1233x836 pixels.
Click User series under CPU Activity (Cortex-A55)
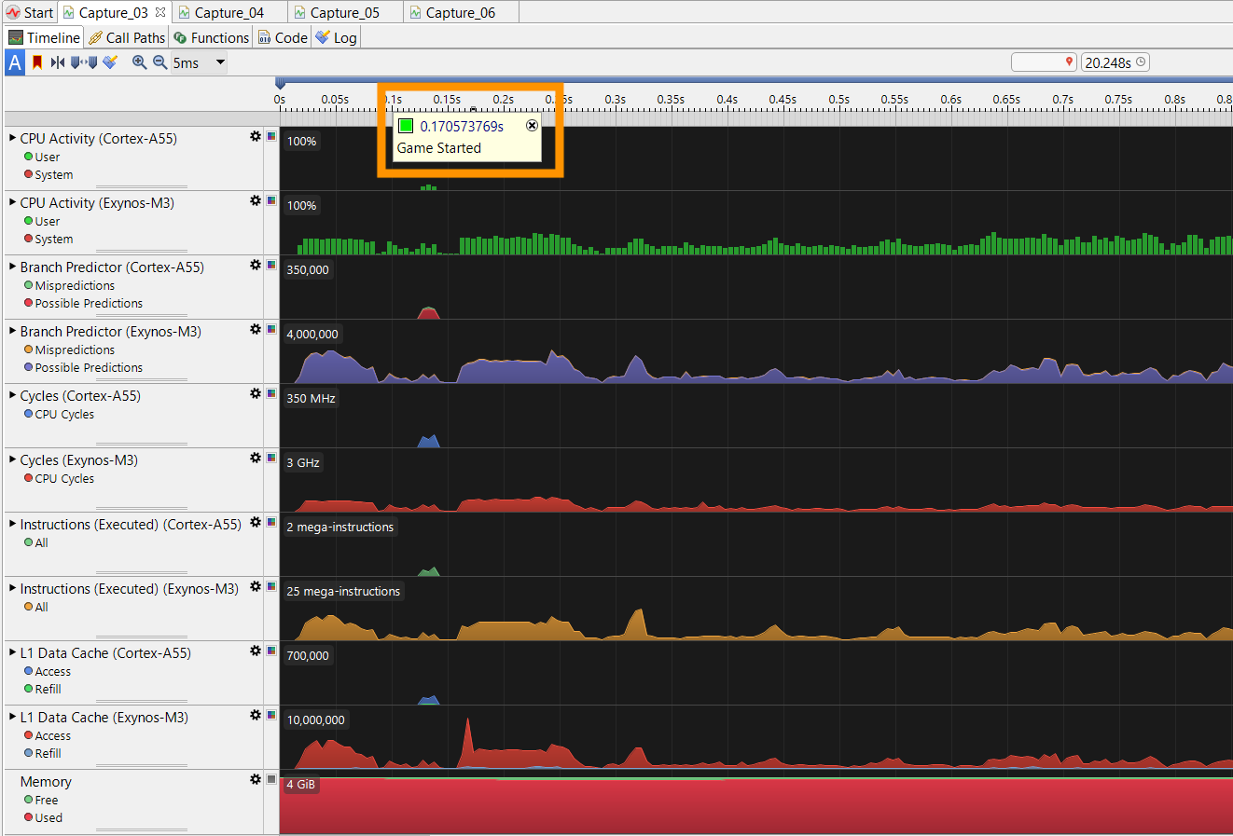click(42, 158)
